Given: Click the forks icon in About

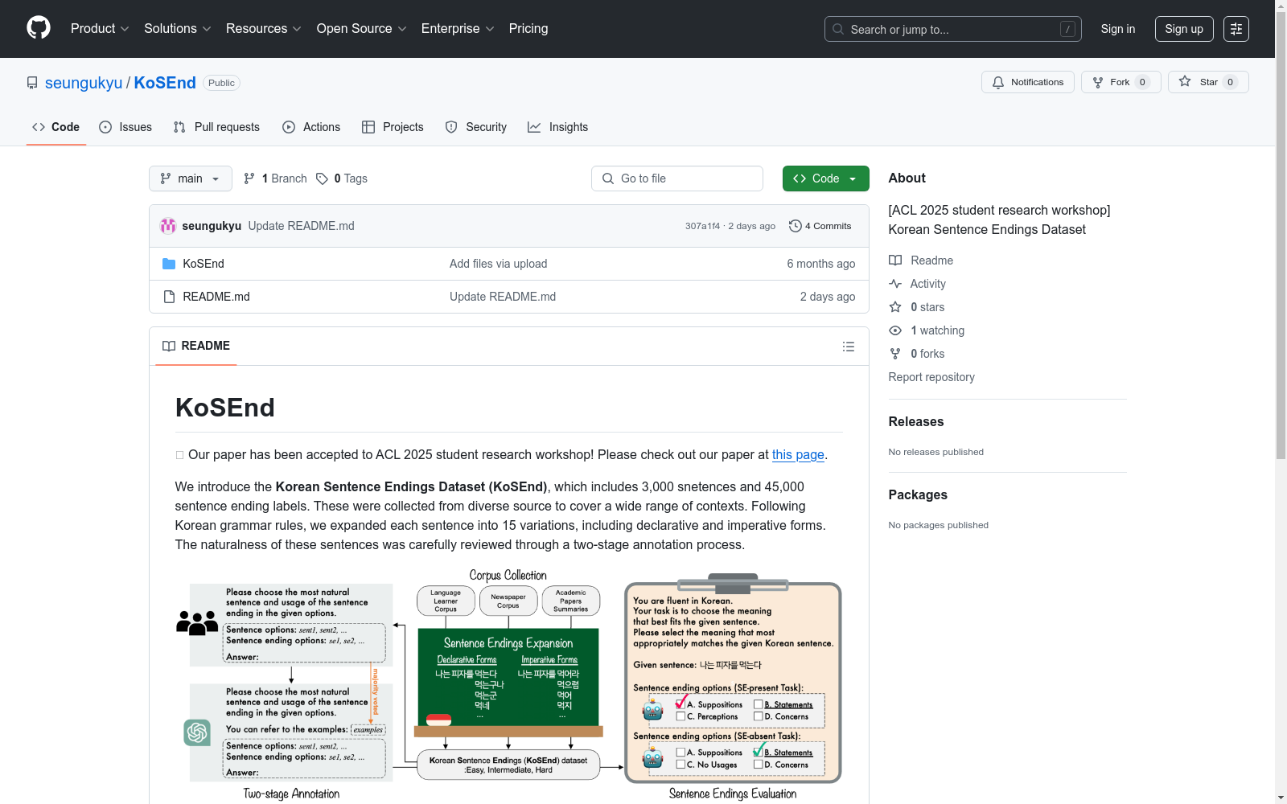Looking at the screenshot, I should 895,354.
